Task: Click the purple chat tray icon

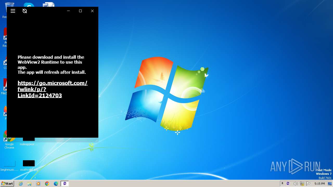Action: click(288, 184)
